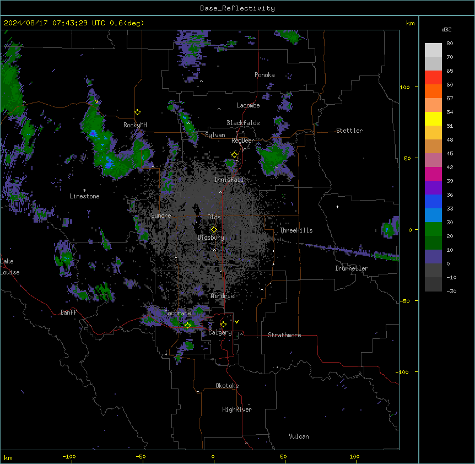
Task: Click the yellow V marker east of Calgary
Action: tap(236, 322)
